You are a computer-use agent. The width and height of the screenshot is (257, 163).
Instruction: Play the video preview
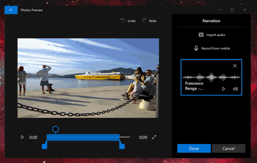pyautogui.click(x=22, y=137)
